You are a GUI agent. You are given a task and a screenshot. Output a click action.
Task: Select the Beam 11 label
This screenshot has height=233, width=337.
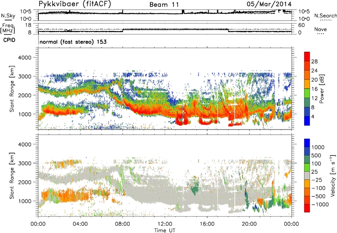tap(164, 5)
